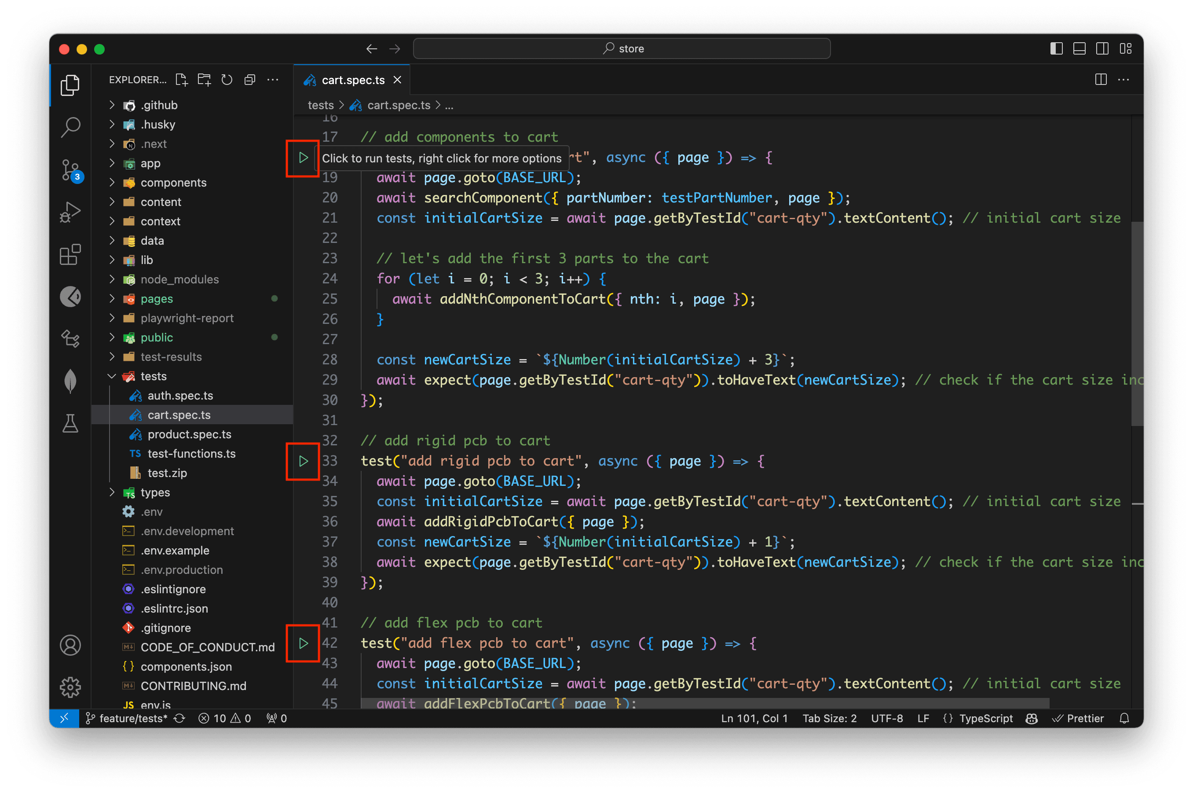1193x793 pixels.
Task: Open remote window indicator in status bar
Action: [x=64, y=718]
